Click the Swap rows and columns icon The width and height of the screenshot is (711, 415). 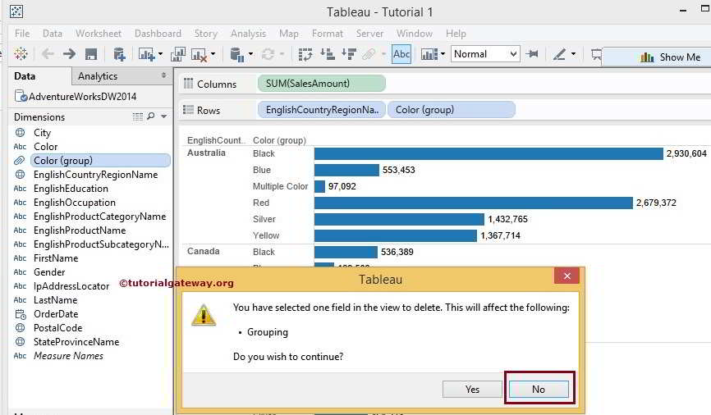tap(305, 54)
